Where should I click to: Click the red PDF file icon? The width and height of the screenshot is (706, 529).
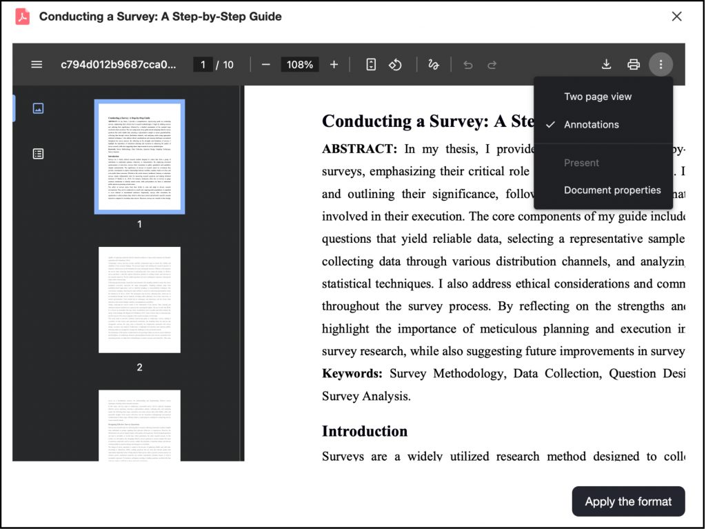coord(23,17)
